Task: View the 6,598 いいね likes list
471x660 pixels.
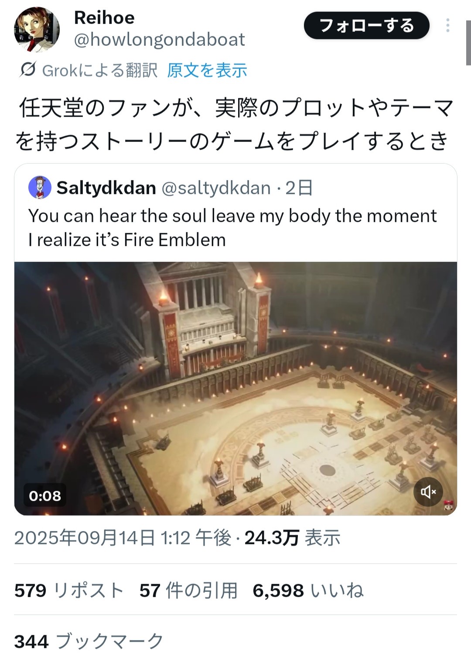Action: pos(308,591)
